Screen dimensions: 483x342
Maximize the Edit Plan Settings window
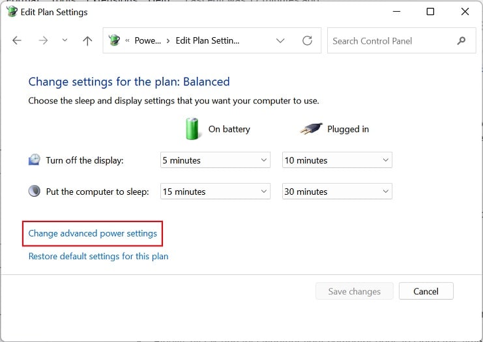tap(430, 12)
